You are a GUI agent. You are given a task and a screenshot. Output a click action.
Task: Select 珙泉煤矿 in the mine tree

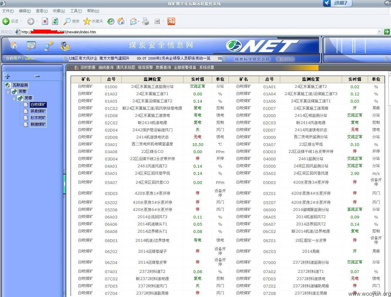point(38,111)
